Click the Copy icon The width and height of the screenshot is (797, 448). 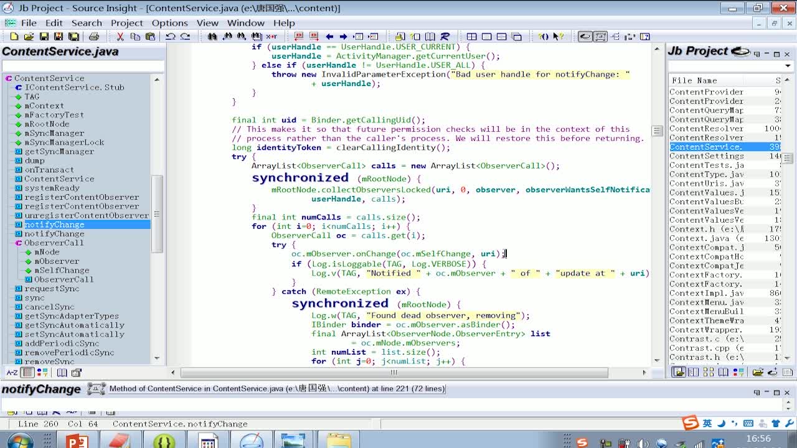click(x=135, y=37)
